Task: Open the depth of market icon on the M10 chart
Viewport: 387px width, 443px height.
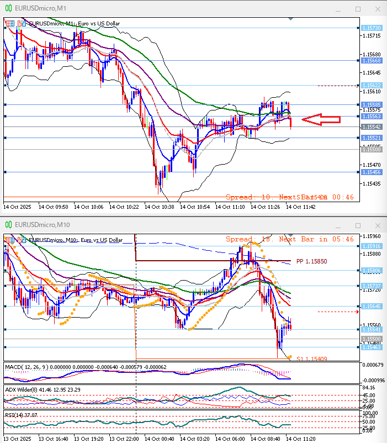Action: 22,240
